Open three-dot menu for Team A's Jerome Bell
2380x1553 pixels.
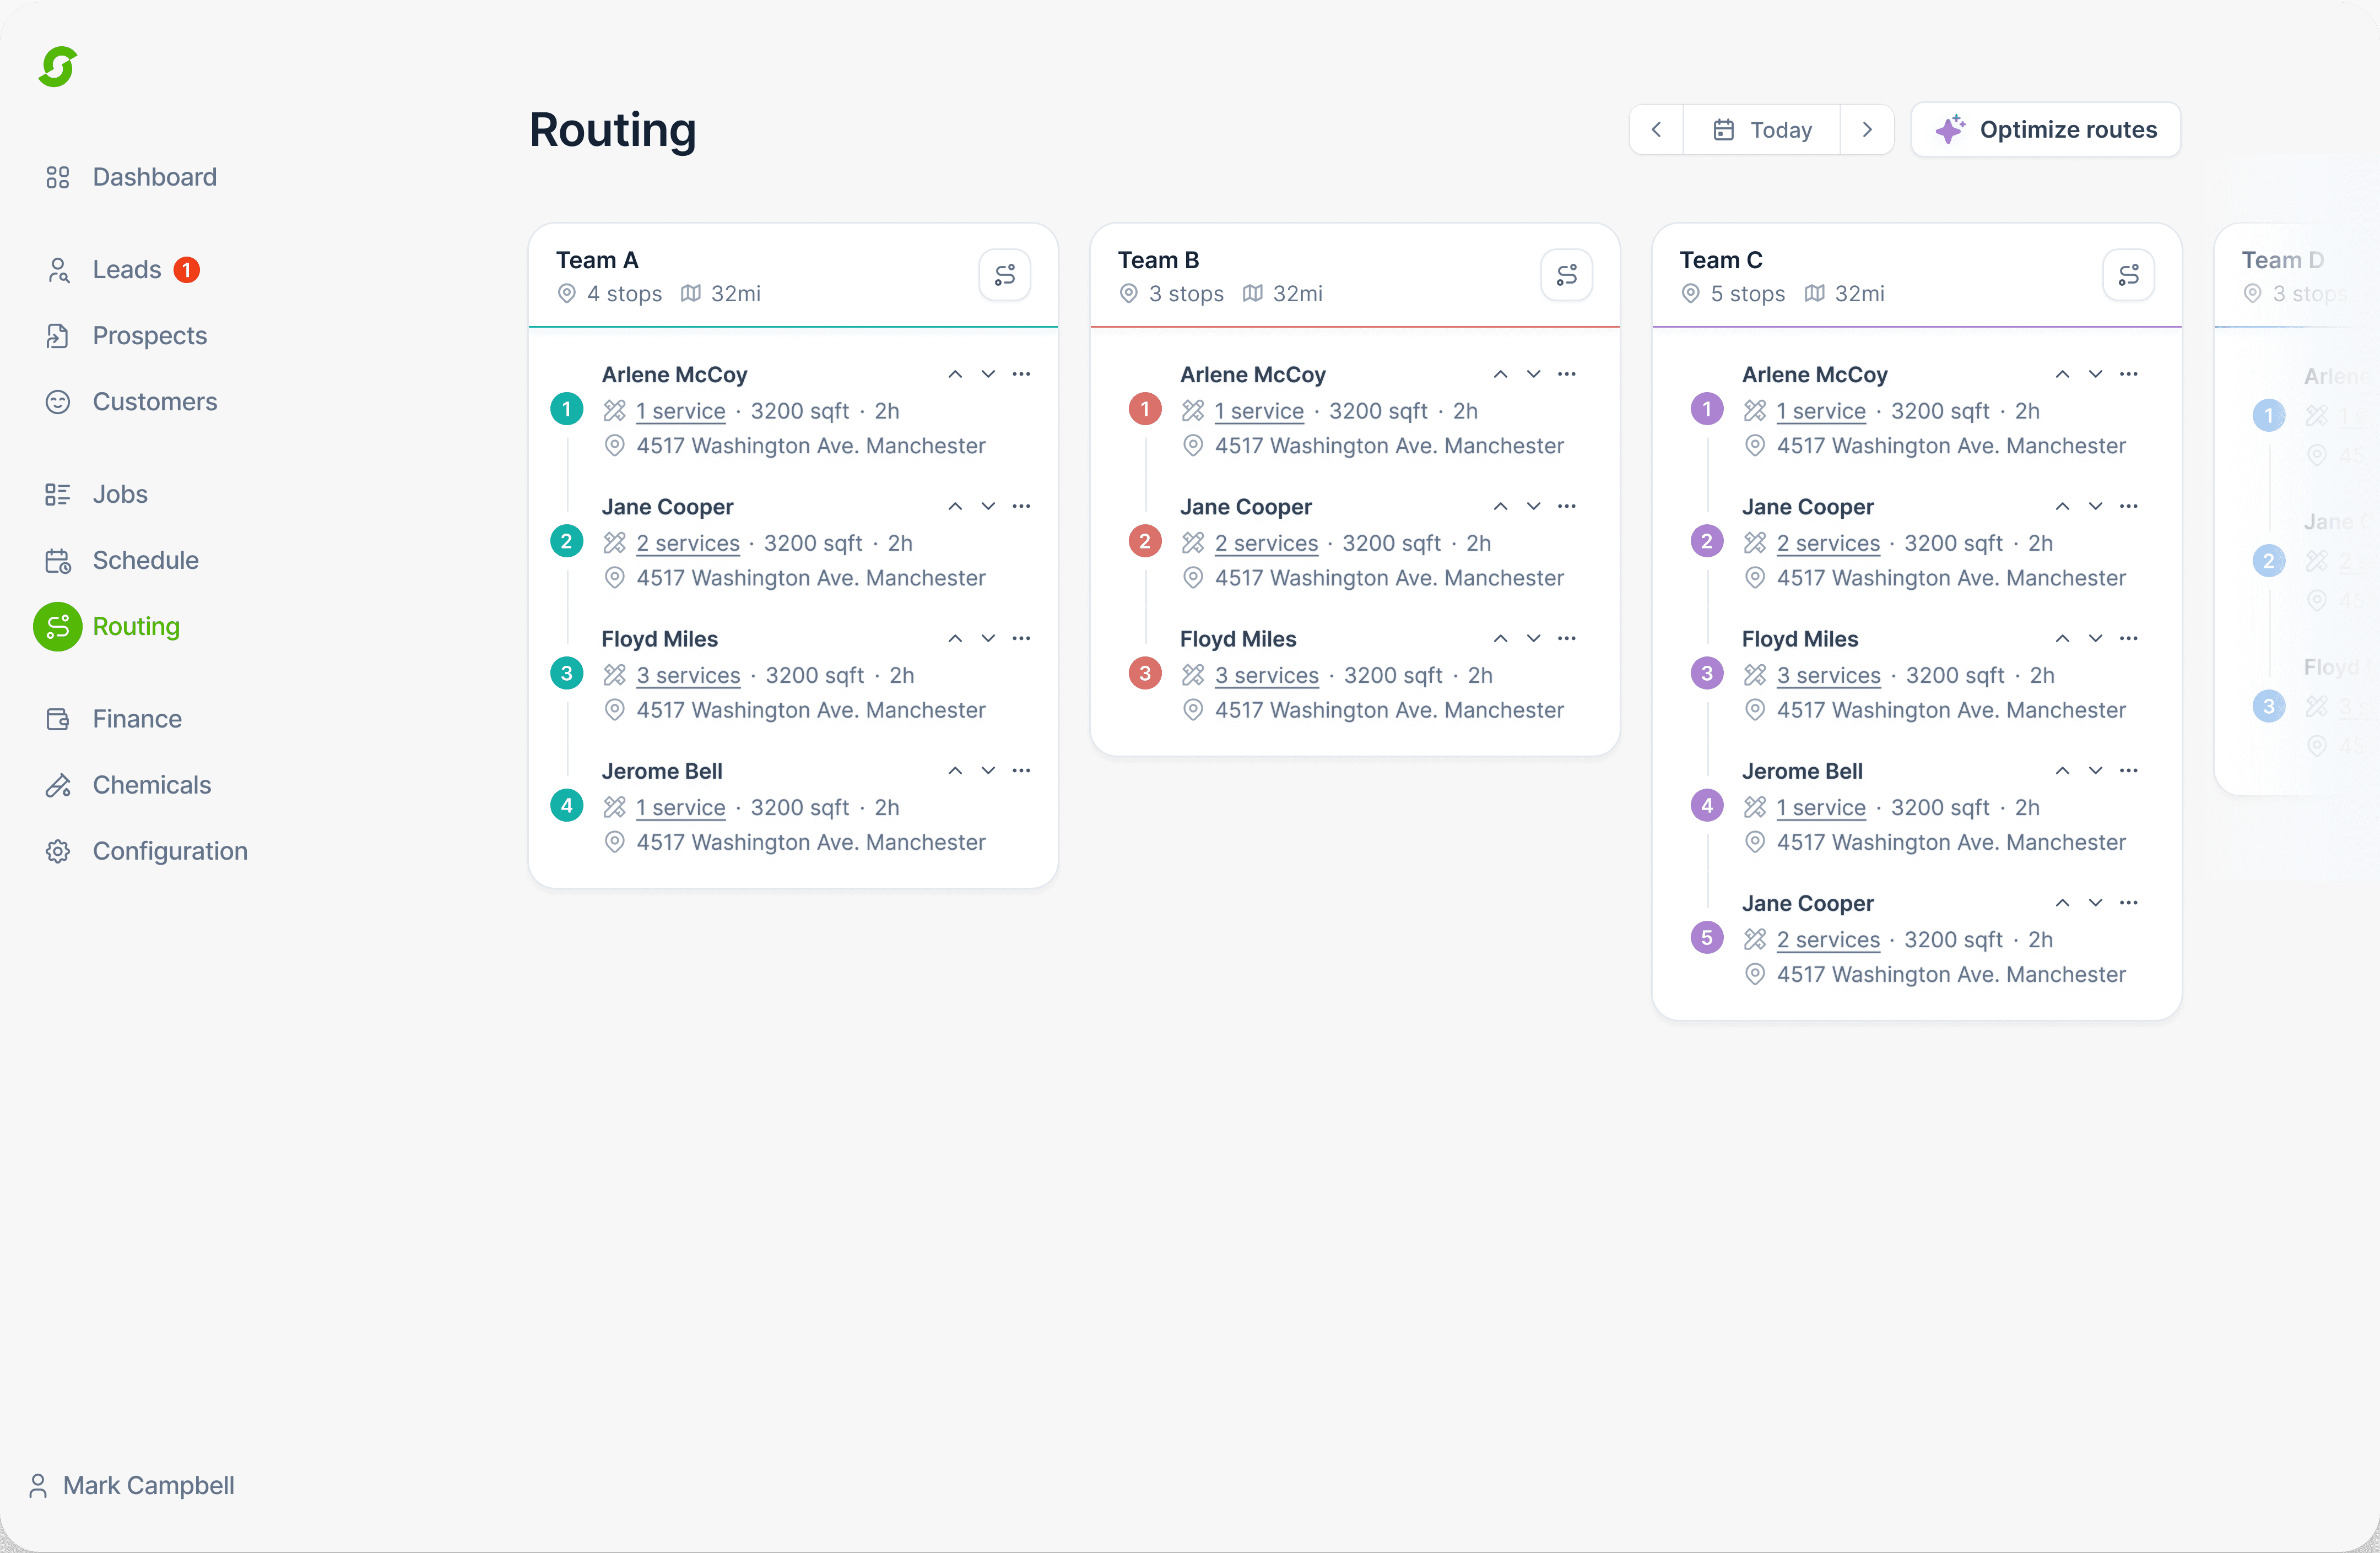tap(1021, 770)
